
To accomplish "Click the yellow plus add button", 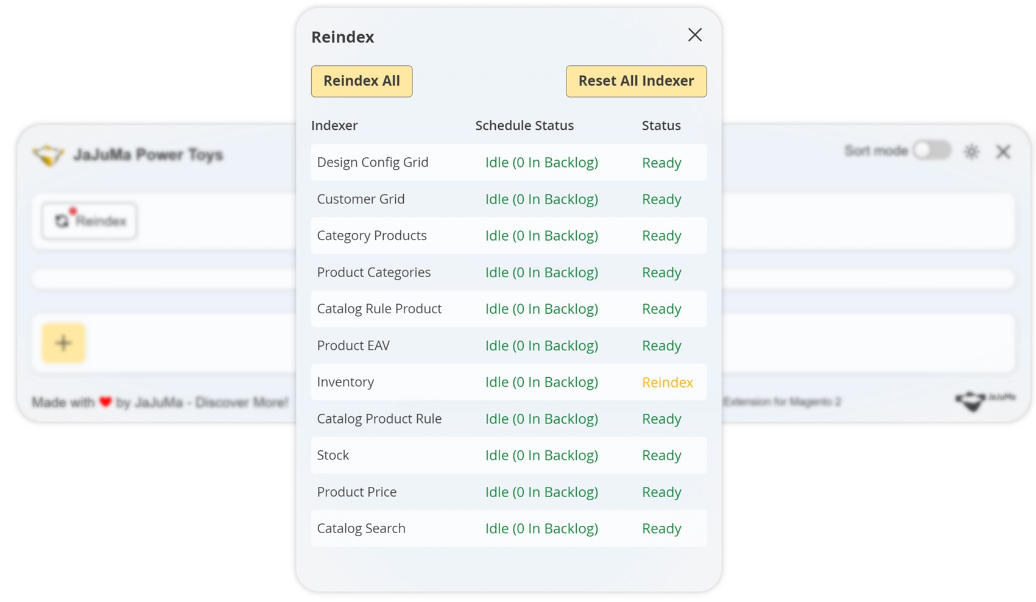I will [63, 343].
